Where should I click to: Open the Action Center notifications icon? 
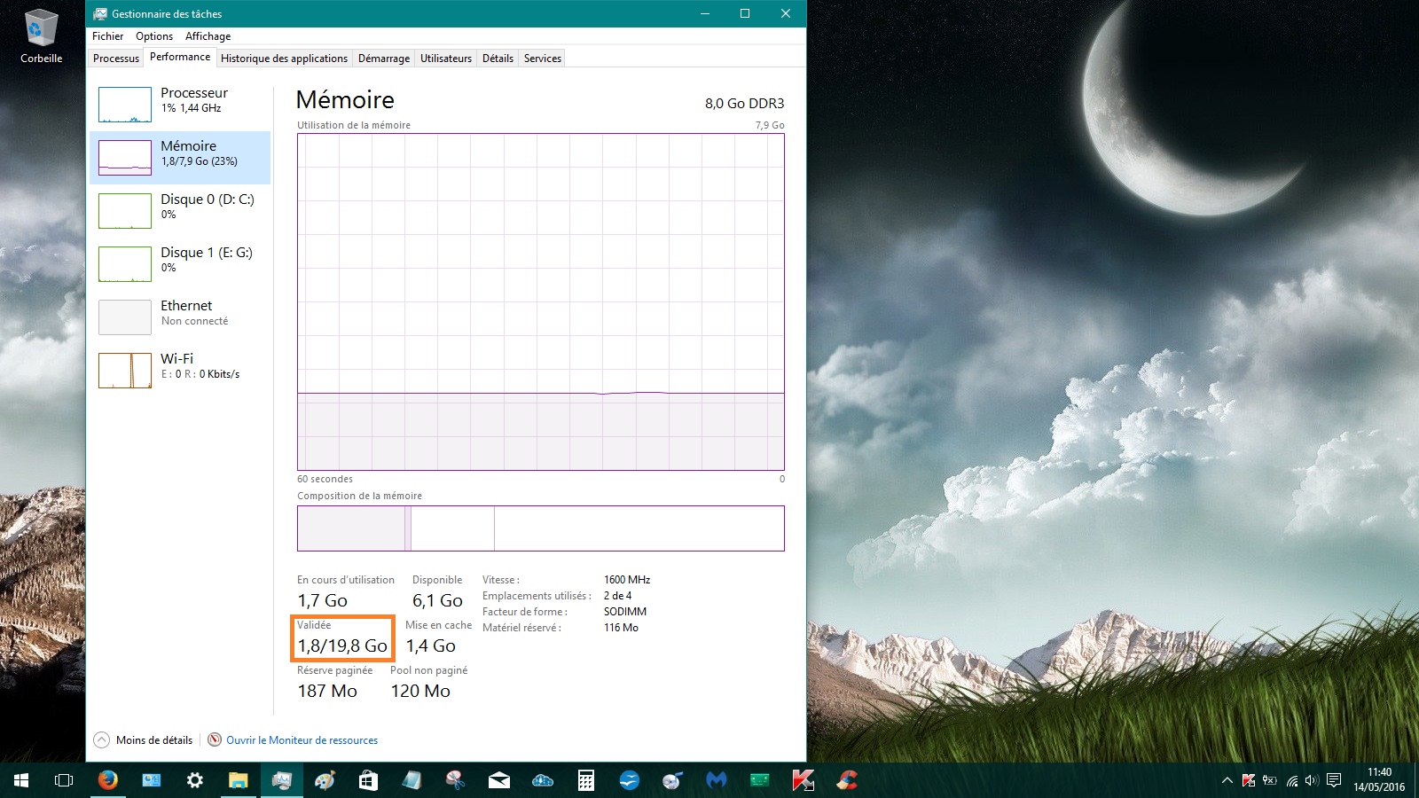coord(1334,780)
